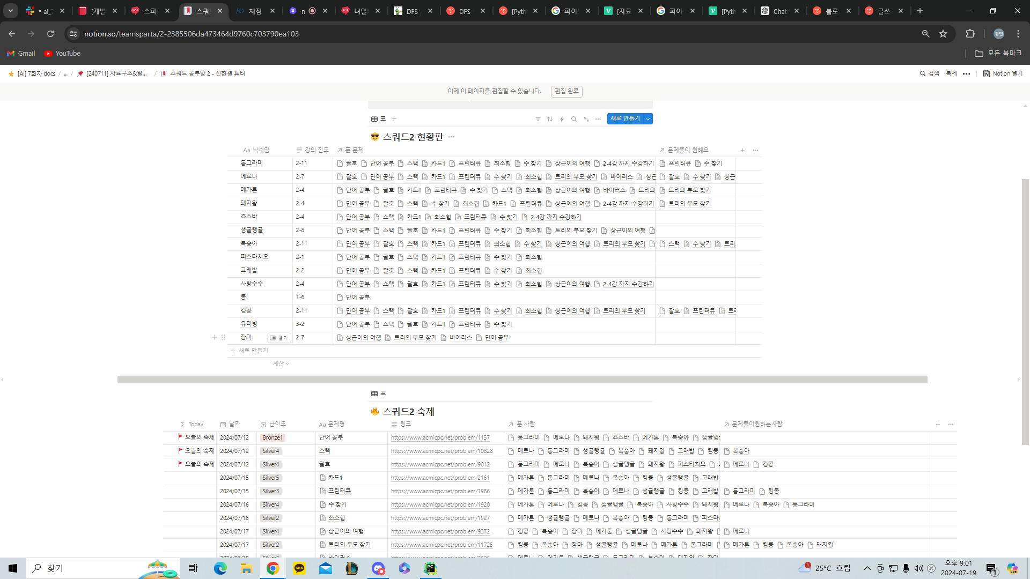Open the tab search dropdown arrow
The image size is (1030, 579).
pos(11,11)
